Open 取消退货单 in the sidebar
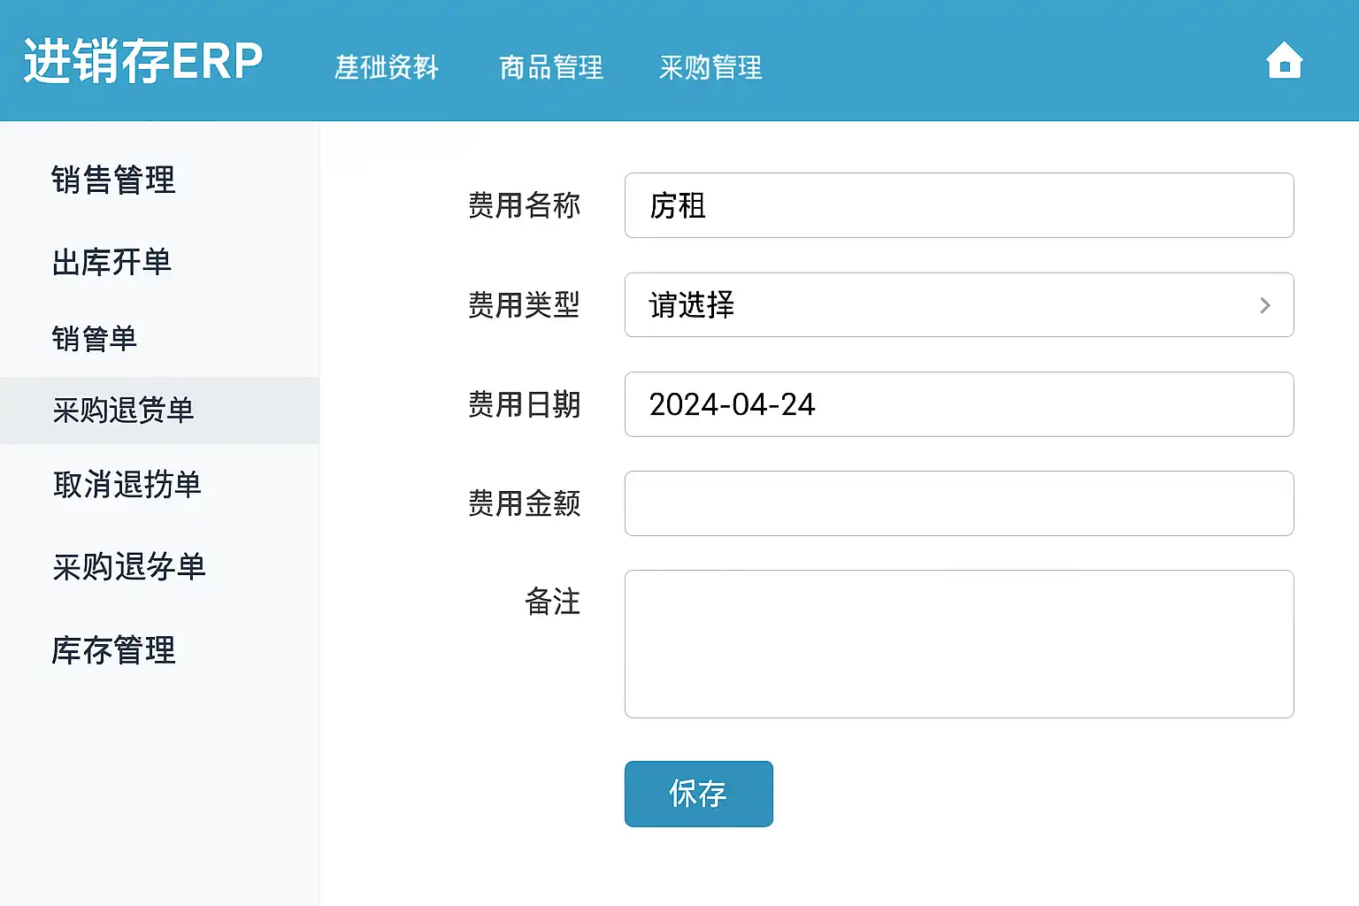This screenshot has width=1359, height=906. (x=127, y=485)
